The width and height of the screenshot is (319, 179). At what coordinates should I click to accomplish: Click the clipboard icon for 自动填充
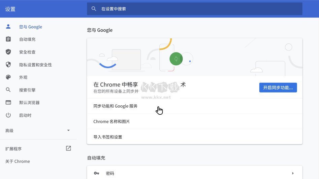coord(8,39)
